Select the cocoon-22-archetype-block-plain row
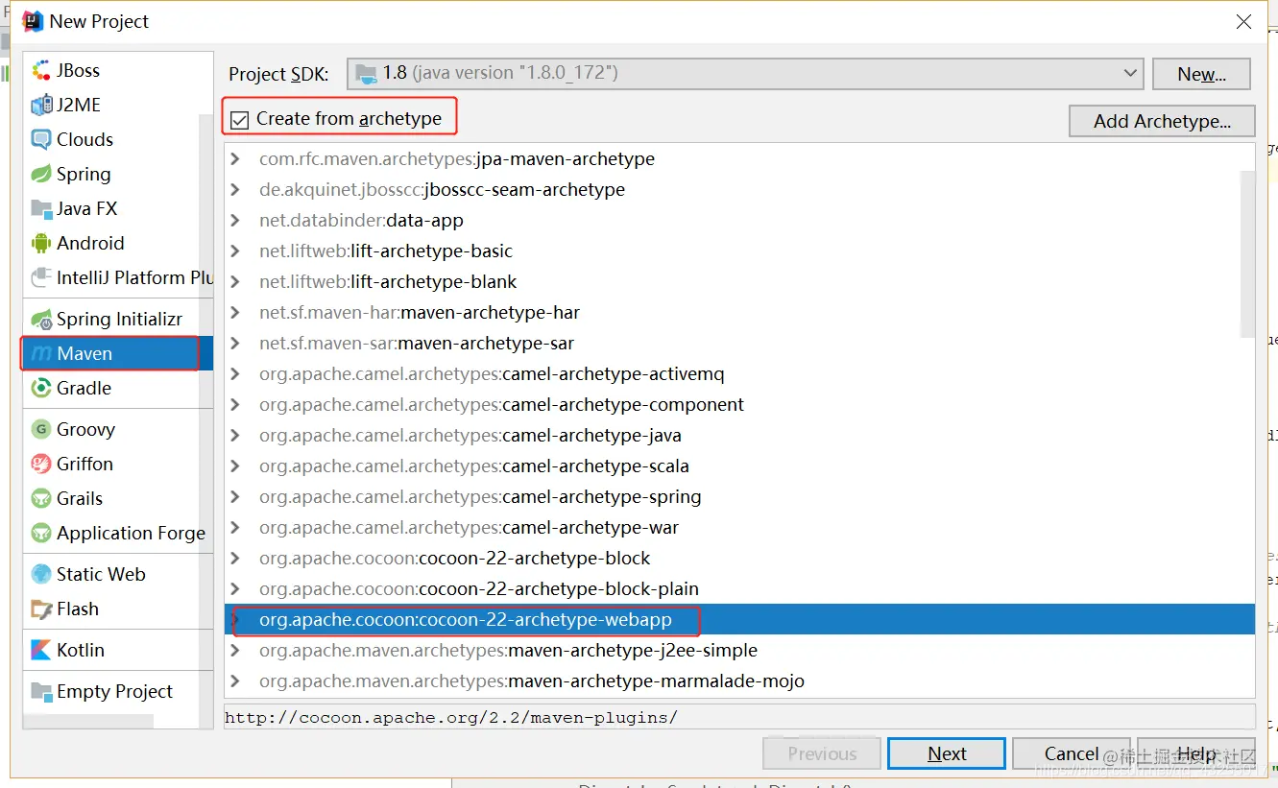Viewport: 1278px width, 788px height. pyautogui.click(x=739, y=589)
